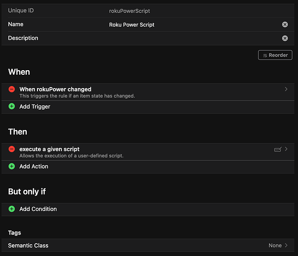Delete the execute a given script action

pos(12,149)
